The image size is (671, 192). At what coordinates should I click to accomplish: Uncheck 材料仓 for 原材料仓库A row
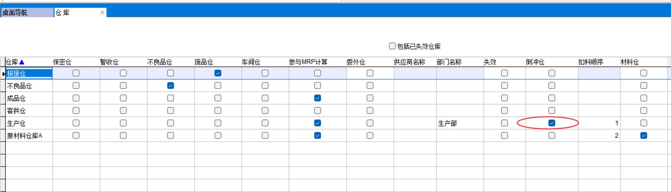pos(644,136)
